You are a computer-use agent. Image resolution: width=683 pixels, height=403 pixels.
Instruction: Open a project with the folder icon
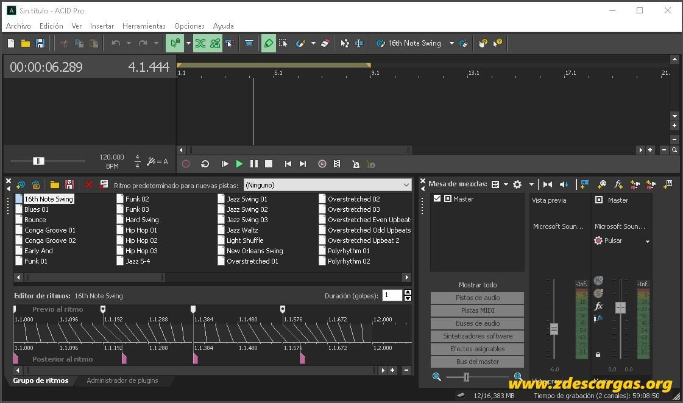25,43
